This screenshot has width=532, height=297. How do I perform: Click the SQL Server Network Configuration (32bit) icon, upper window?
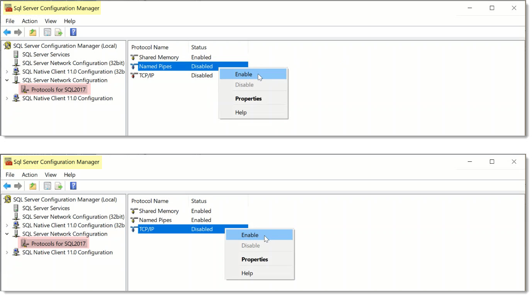point(16,63)
